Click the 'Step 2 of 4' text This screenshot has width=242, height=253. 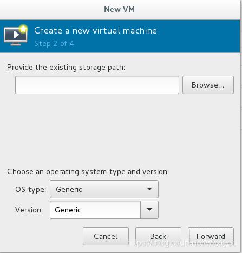click(x=54, y=44)
